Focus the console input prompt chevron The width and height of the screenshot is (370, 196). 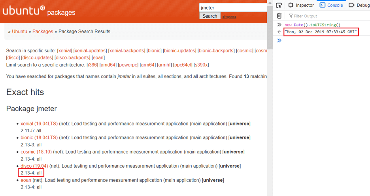[279, 41]
